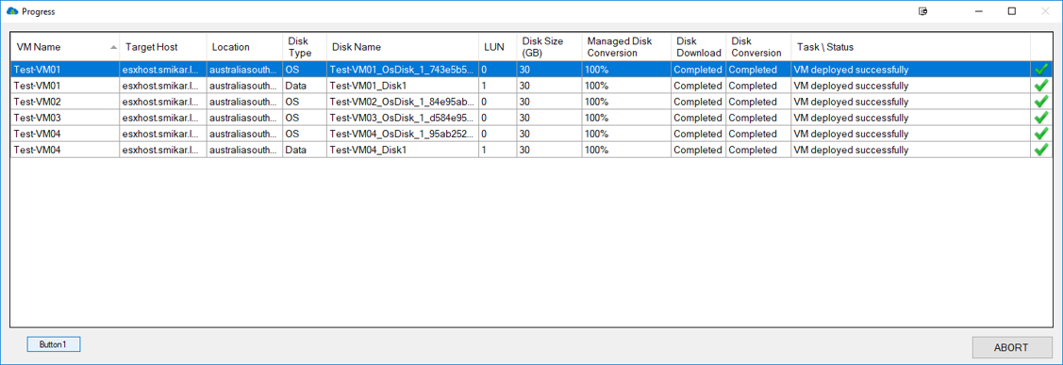Click the ABORT button
Screen dimensions: 1063x365
pos(1011,347)
